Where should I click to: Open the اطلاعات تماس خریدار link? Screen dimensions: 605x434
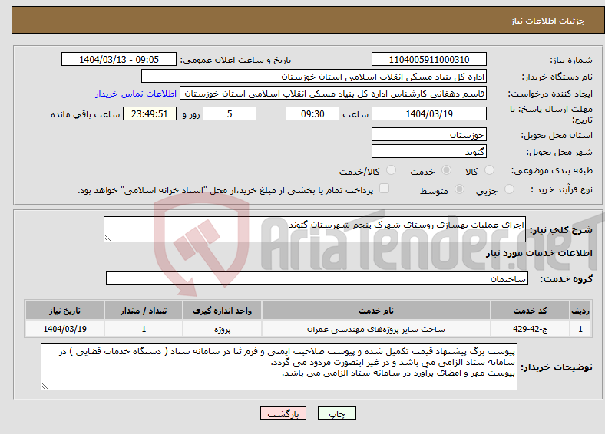tap(136, 94)
